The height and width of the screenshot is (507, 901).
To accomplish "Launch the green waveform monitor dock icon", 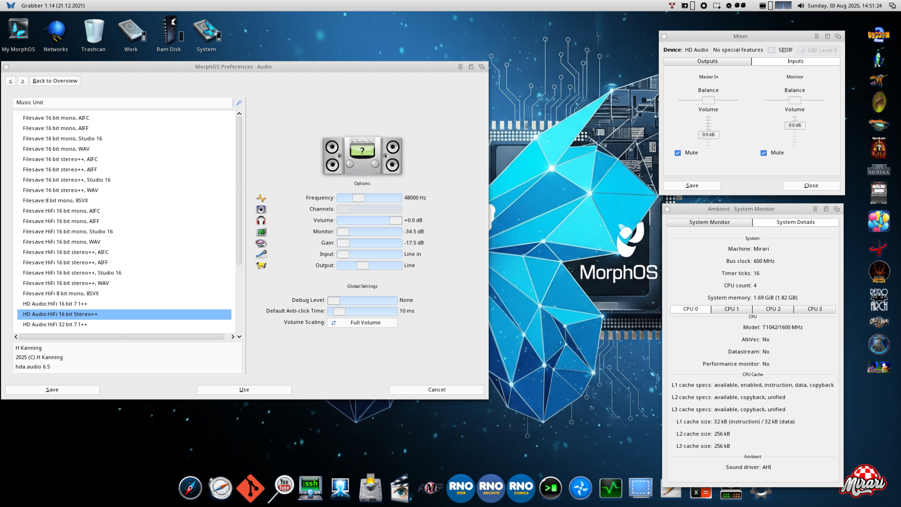I will 610,488.
